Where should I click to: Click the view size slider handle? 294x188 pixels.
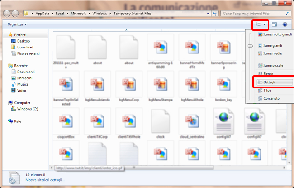[250, 46]
